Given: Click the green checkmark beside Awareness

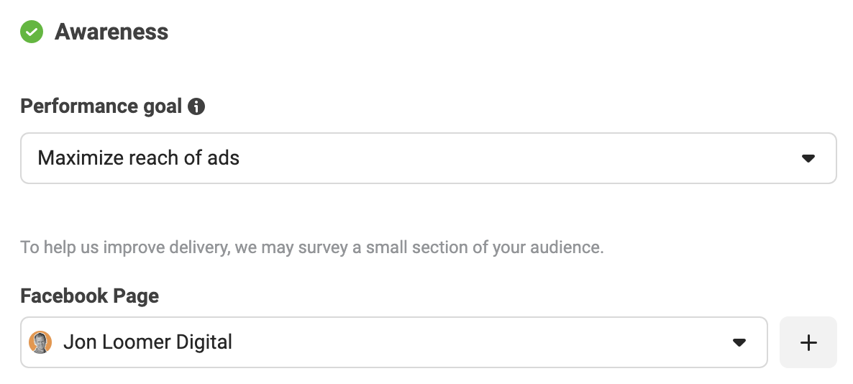Looking at the screenshot, I should [x=32, y=32].
